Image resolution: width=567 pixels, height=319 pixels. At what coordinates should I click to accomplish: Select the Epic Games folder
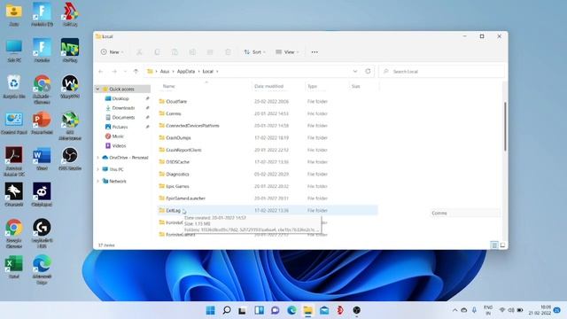tap(268, 186)
